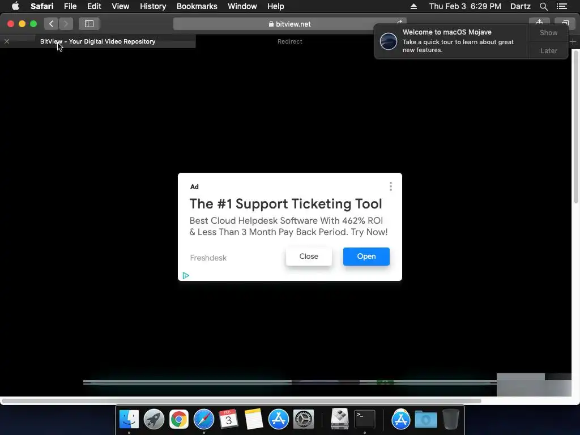This screenshot has width=580, height=435.
Task: Open the Freshdesk ad
Action: coord(366,257)
